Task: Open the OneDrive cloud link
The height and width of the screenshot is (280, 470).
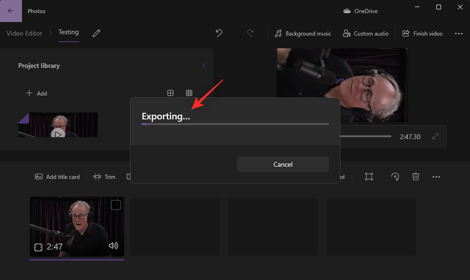Action: pyautogui.click(x=360, y=11)
